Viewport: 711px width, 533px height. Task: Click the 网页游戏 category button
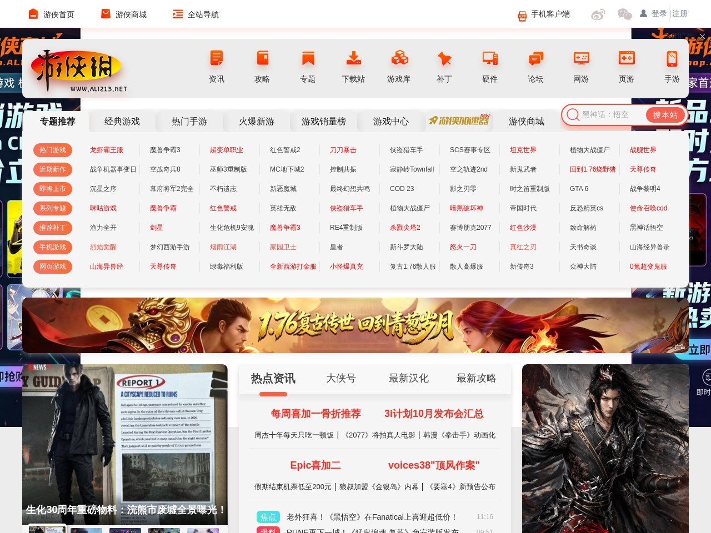point(53,266)
